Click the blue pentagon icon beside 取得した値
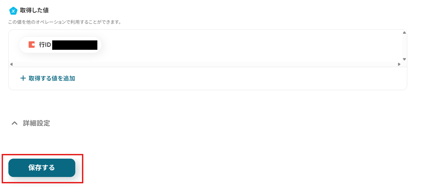 (x=13, y=11)
